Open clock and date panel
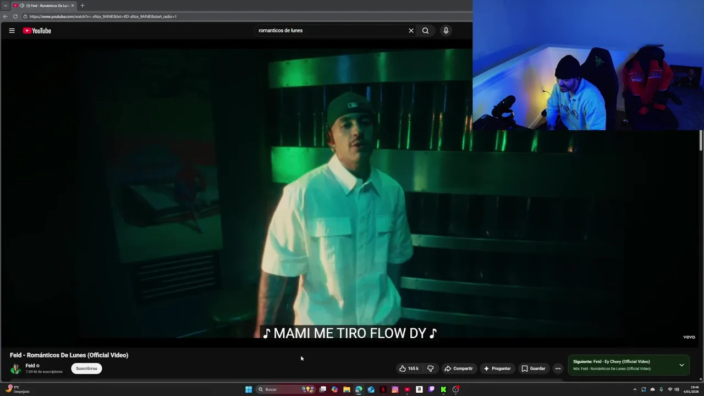This screenshot has width=704, height=396. (x=691, y=389)
